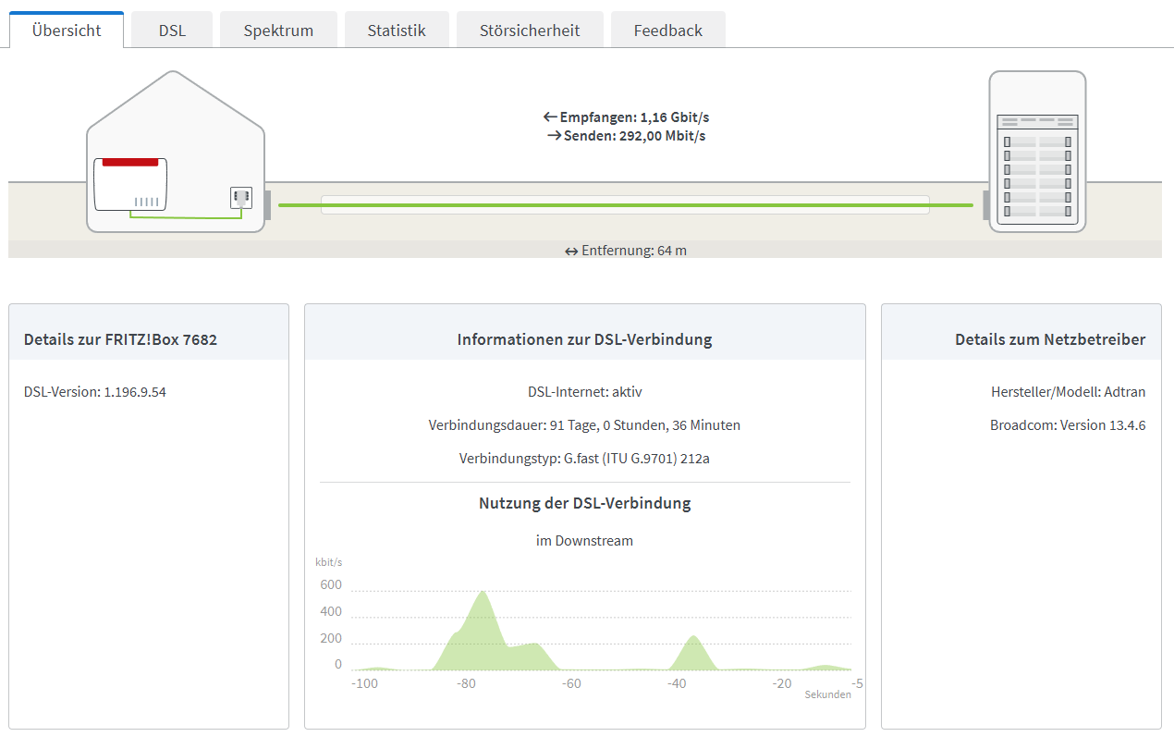Open the Feedback tab
Image resolution: width=1174 pixels, height=749 pixels.
(x=668, y=30)
